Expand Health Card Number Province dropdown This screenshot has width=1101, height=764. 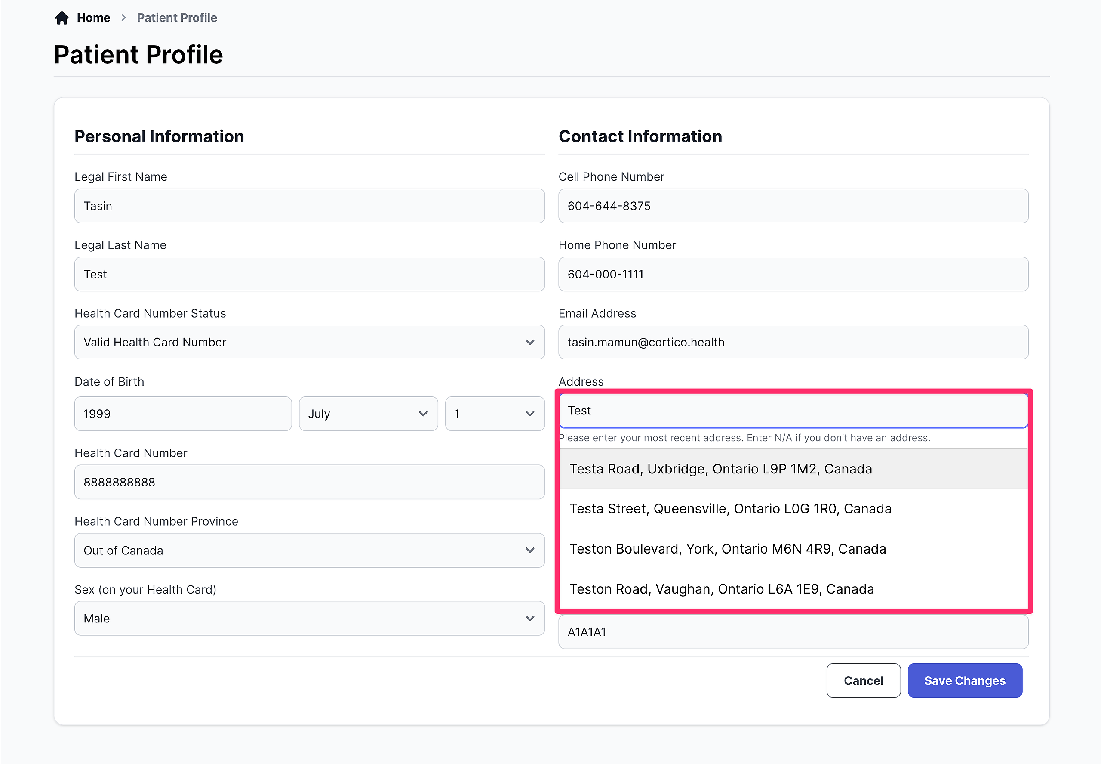click(309, 551)
